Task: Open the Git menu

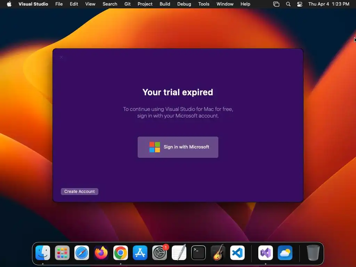Action: [x=127, y=4]
